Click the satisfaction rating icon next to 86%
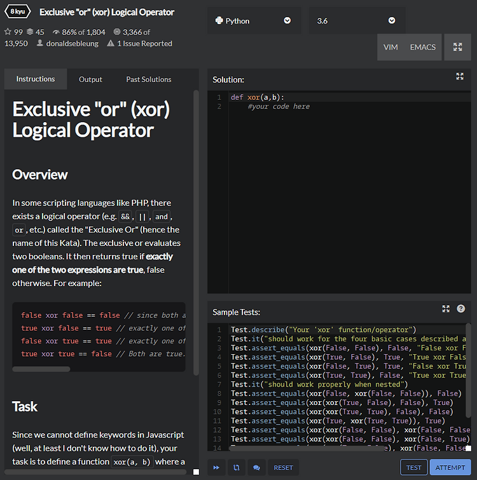477x480 pixels. [x=56, y=32]
